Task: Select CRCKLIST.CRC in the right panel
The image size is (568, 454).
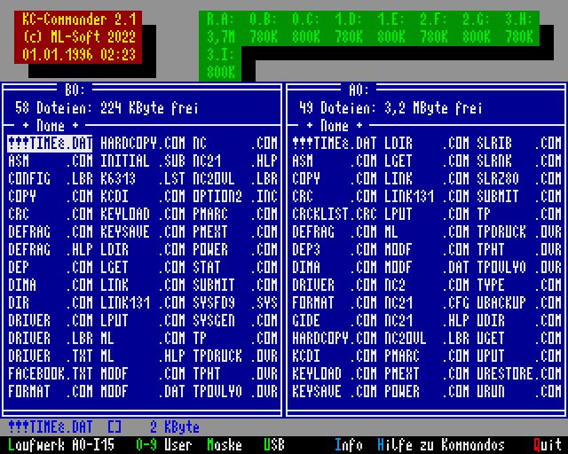Action: tap(334, 214)
